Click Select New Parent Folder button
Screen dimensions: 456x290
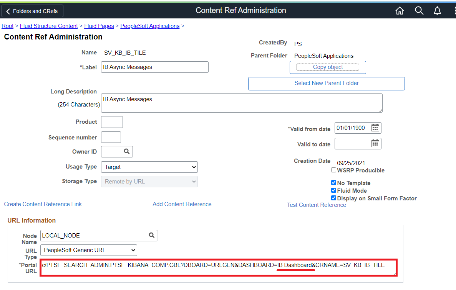[326, 83]
